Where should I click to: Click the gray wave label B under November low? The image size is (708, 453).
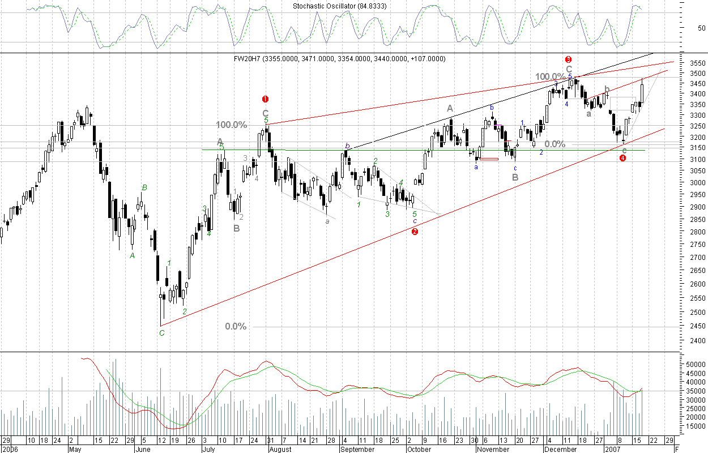point(515,177)
